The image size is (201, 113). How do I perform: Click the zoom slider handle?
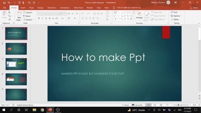click(178, 105)
